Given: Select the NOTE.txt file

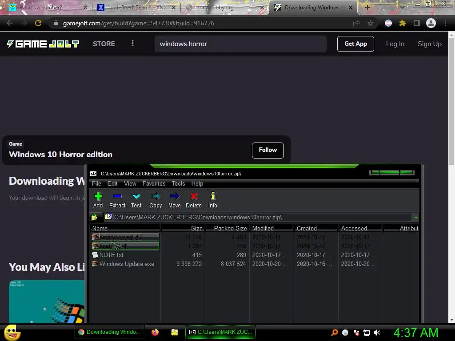Looking at the screenshot, I should [x=111, y=255].
